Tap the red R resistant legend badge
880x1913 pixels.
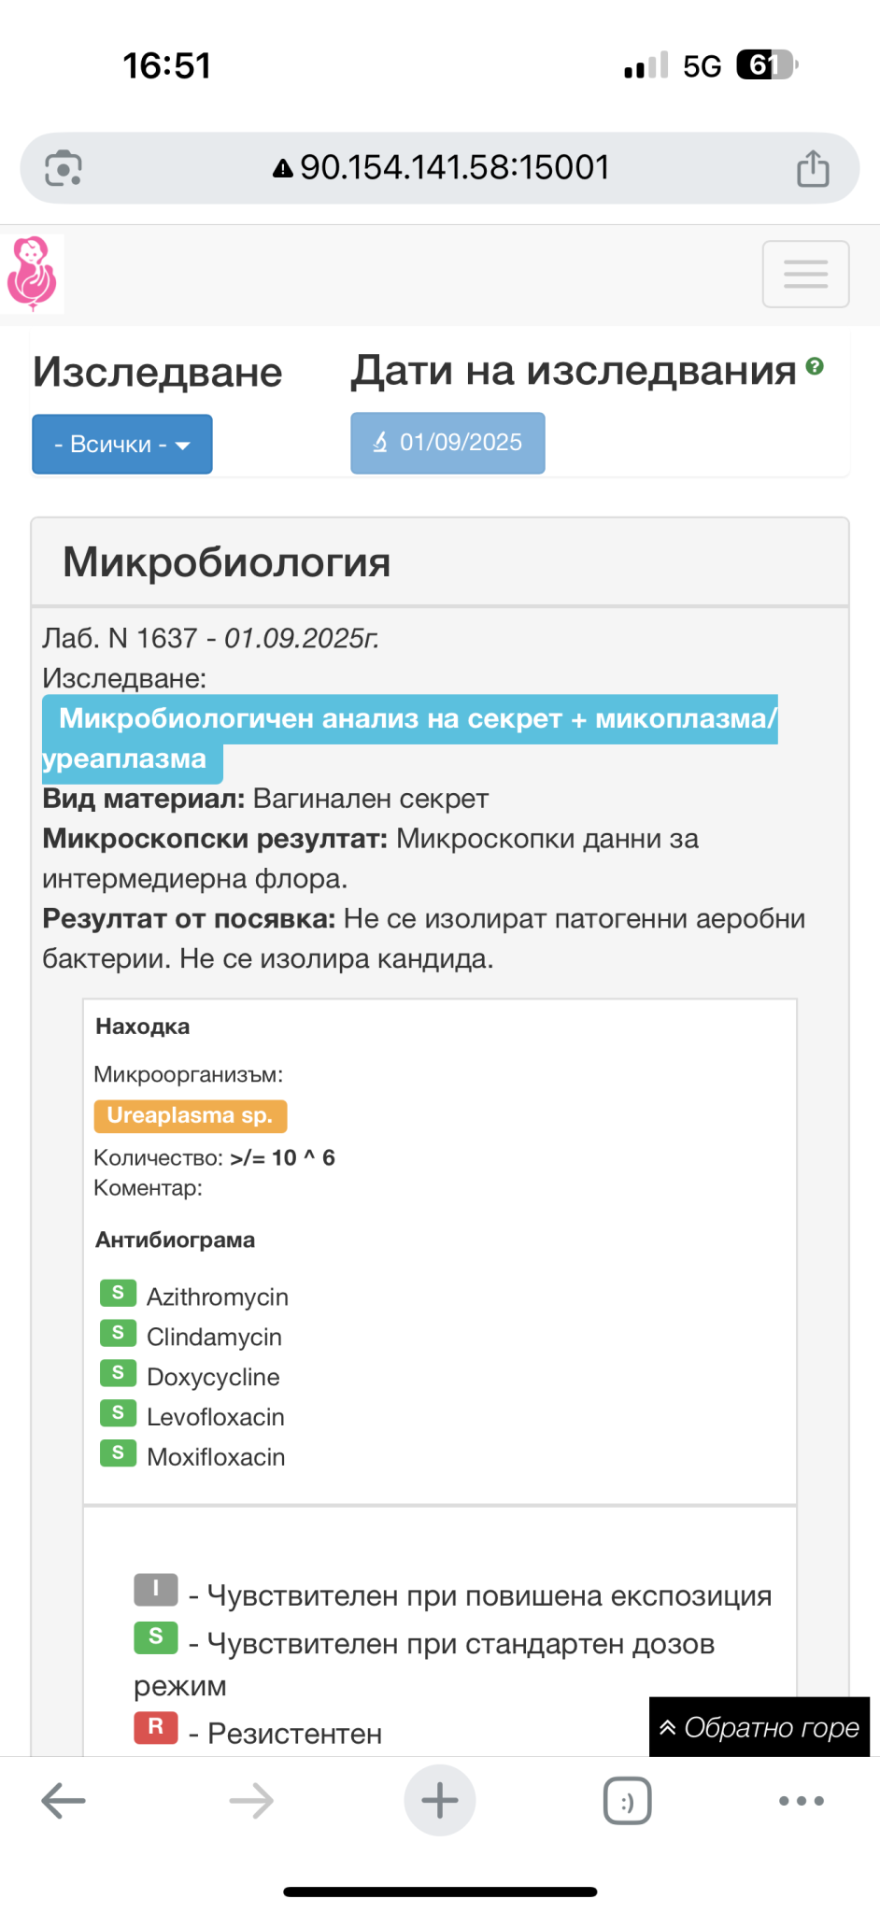point(155,1726)
